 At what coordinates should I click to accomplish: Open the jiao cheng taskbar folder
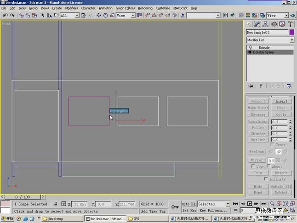(63, 219)
